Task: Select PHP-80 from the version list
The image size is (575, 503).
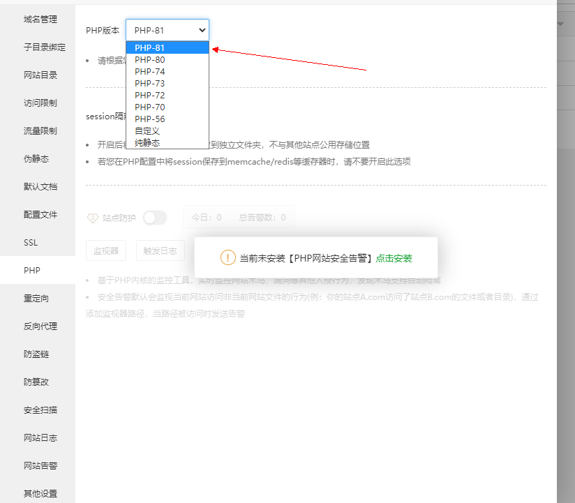Action: (x=150, y=59)
